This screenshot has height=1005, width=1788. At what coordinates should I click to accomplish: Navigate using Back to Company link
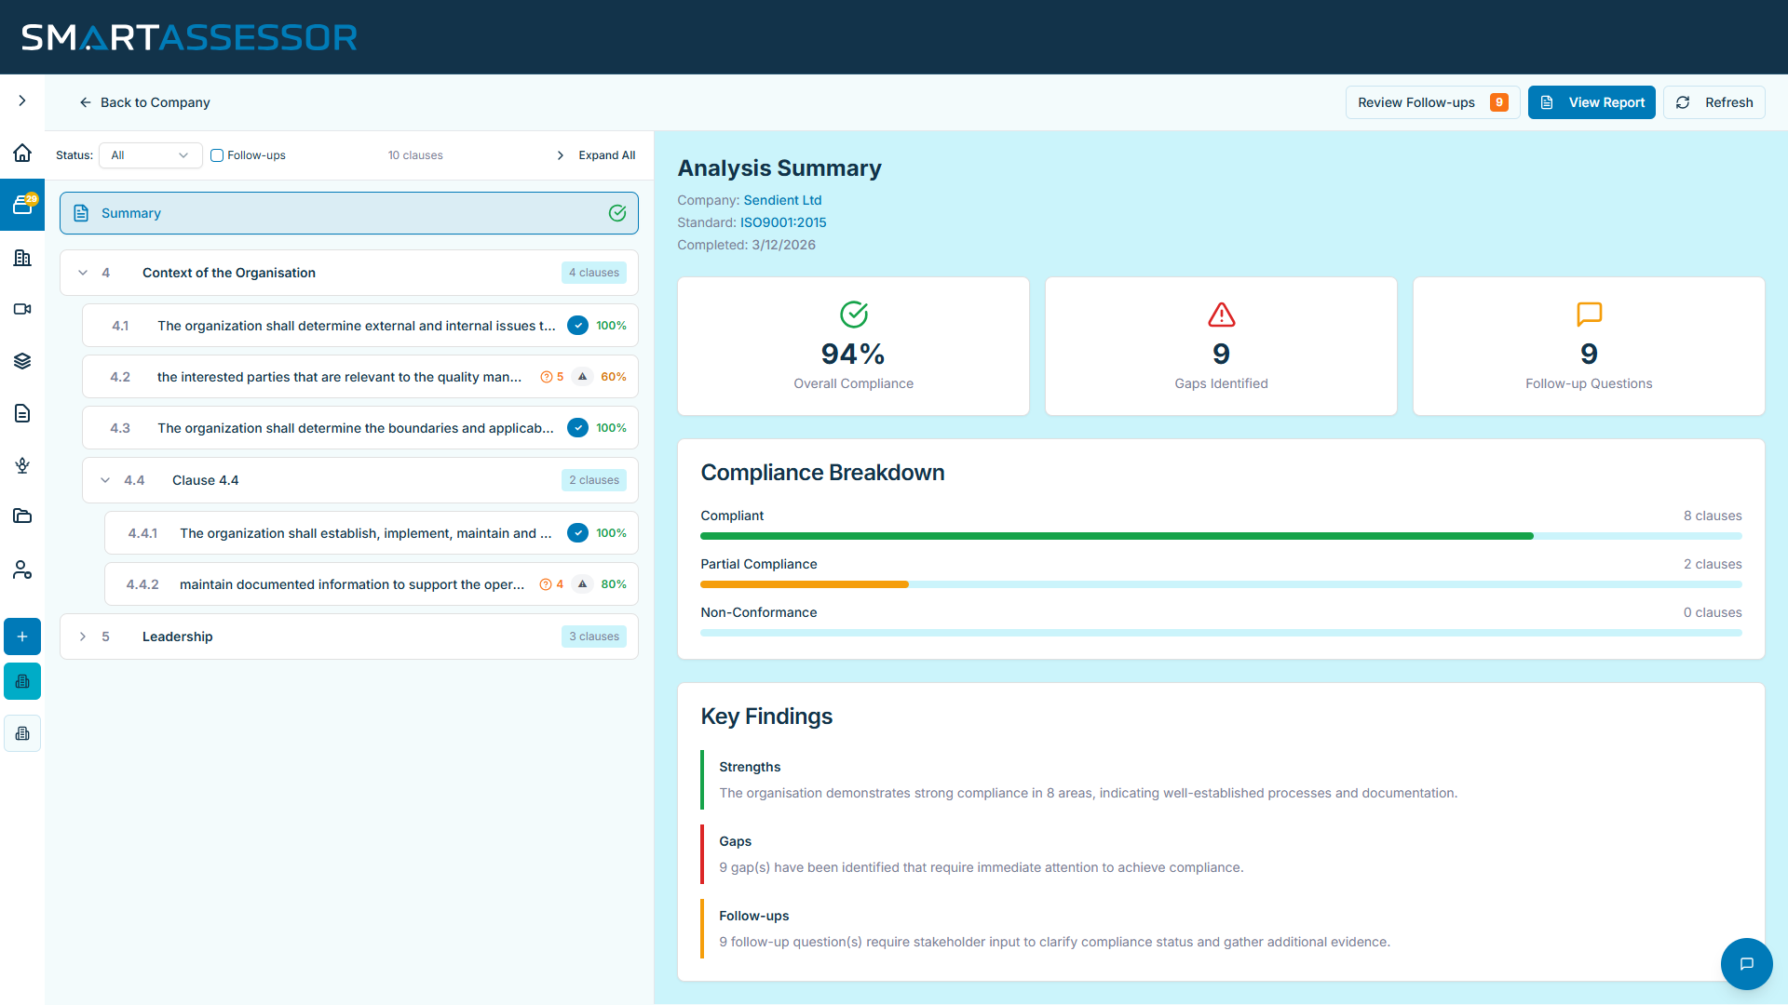coord(144,102)
